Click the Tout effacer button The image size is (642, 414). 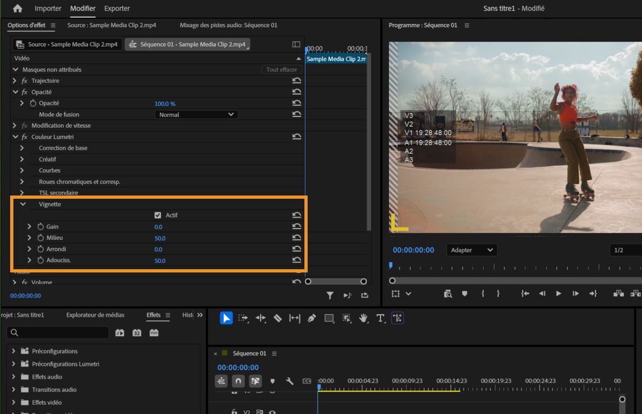281,69
